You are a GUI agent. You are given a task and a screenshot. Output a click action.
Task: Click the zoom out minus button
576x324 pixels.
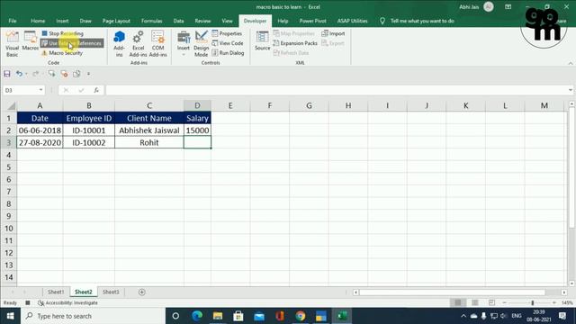point(504,302)
